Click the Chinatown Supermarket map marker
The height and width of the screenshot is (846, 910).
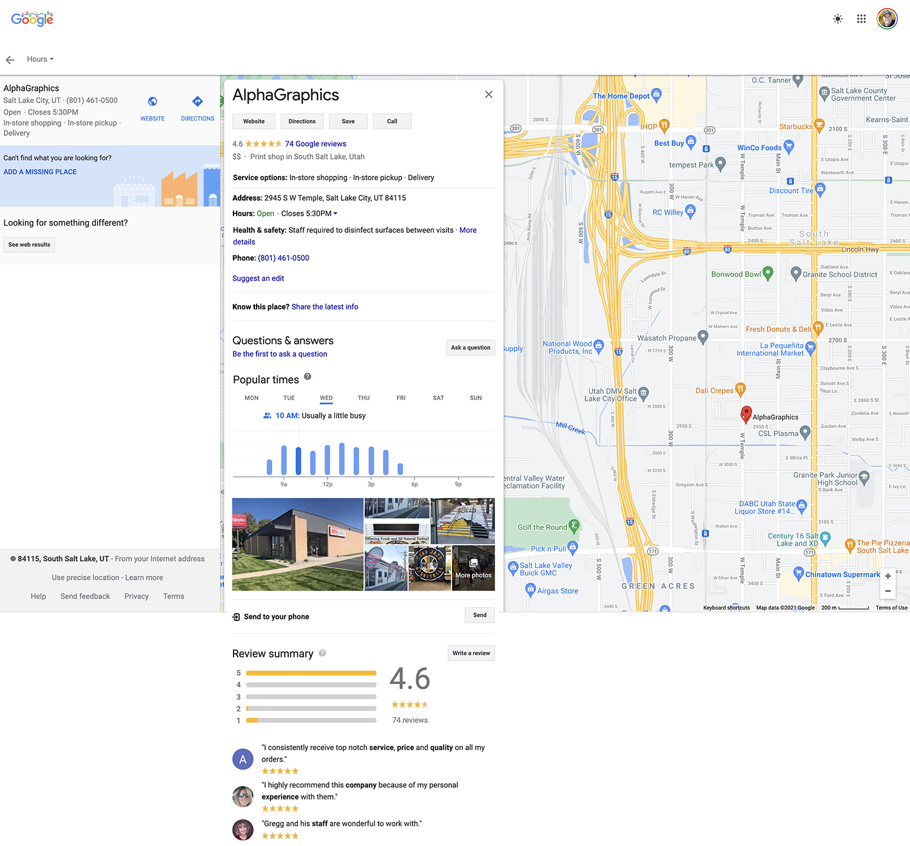coord(798,573)
